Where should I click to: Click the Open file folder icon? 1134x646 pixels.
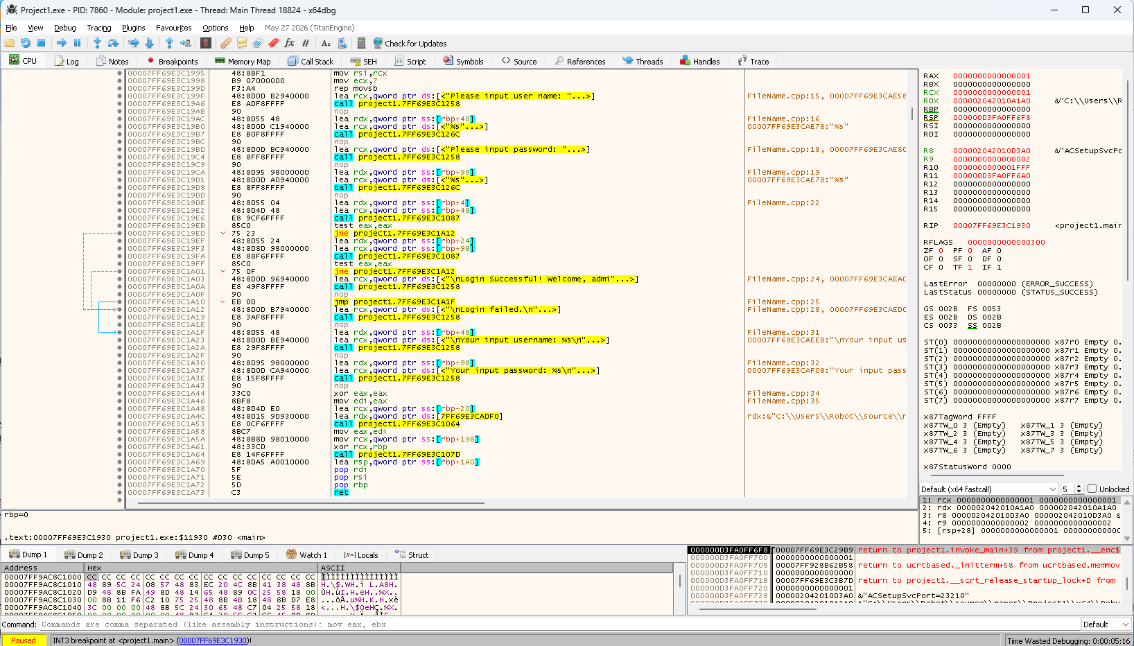pyautogui.click(x=10, y=43)
